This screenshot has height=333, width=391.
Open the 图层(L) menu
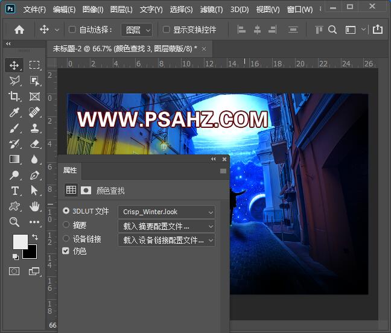click(121, 10)
